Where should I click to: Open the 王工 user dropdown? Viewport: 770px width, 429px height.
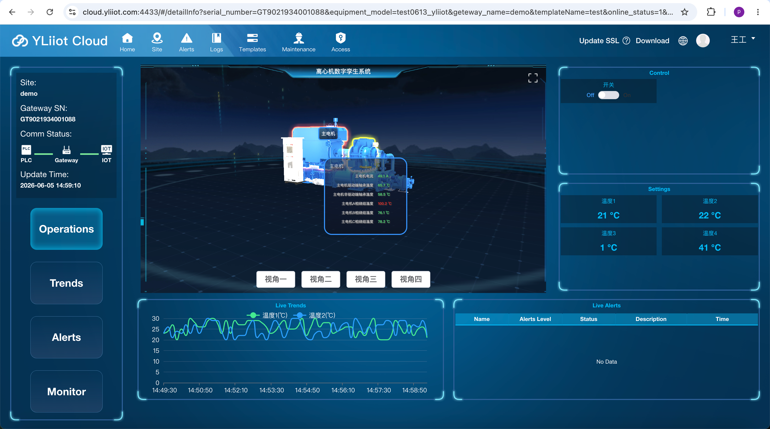743,39
